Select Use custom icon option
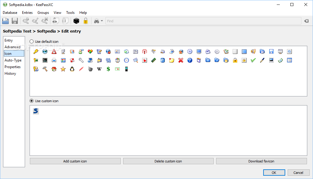The height and width of the screenshot is (179, 313). pos(44,101)
